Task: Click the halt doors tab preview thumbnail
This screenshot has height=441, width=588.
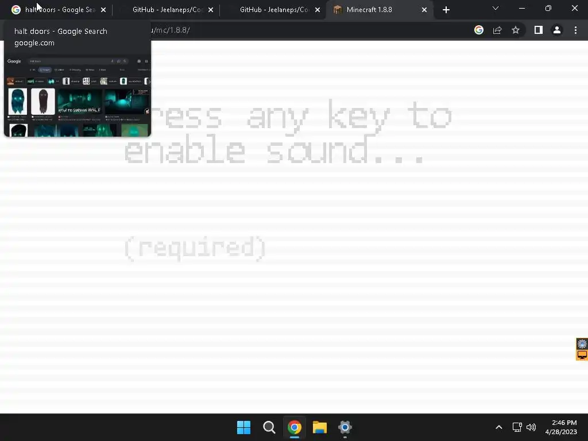Action: click(78, 95)
